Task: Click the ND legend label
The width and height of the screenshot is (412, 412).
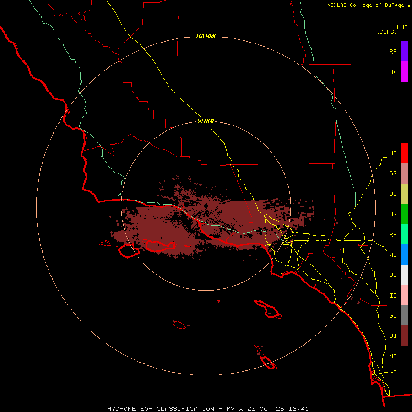Action: tap(393, 357)
